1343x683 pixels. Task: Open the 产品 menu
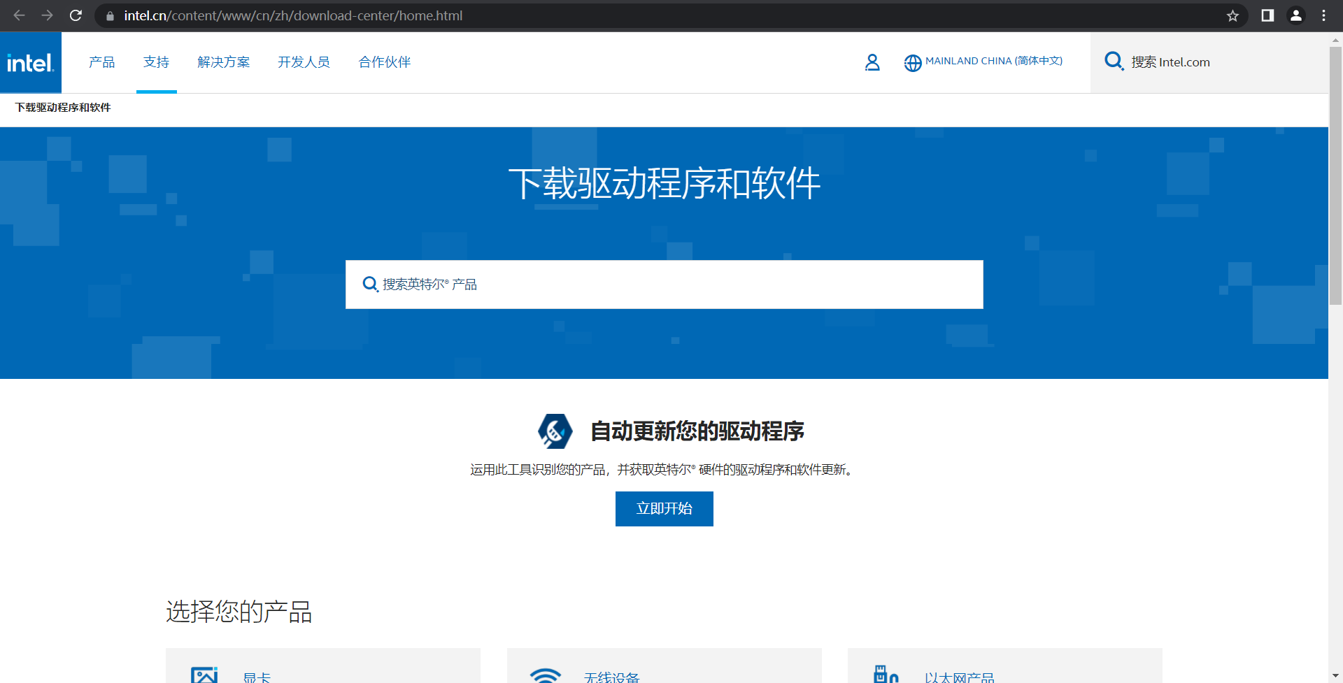point(102,62)
